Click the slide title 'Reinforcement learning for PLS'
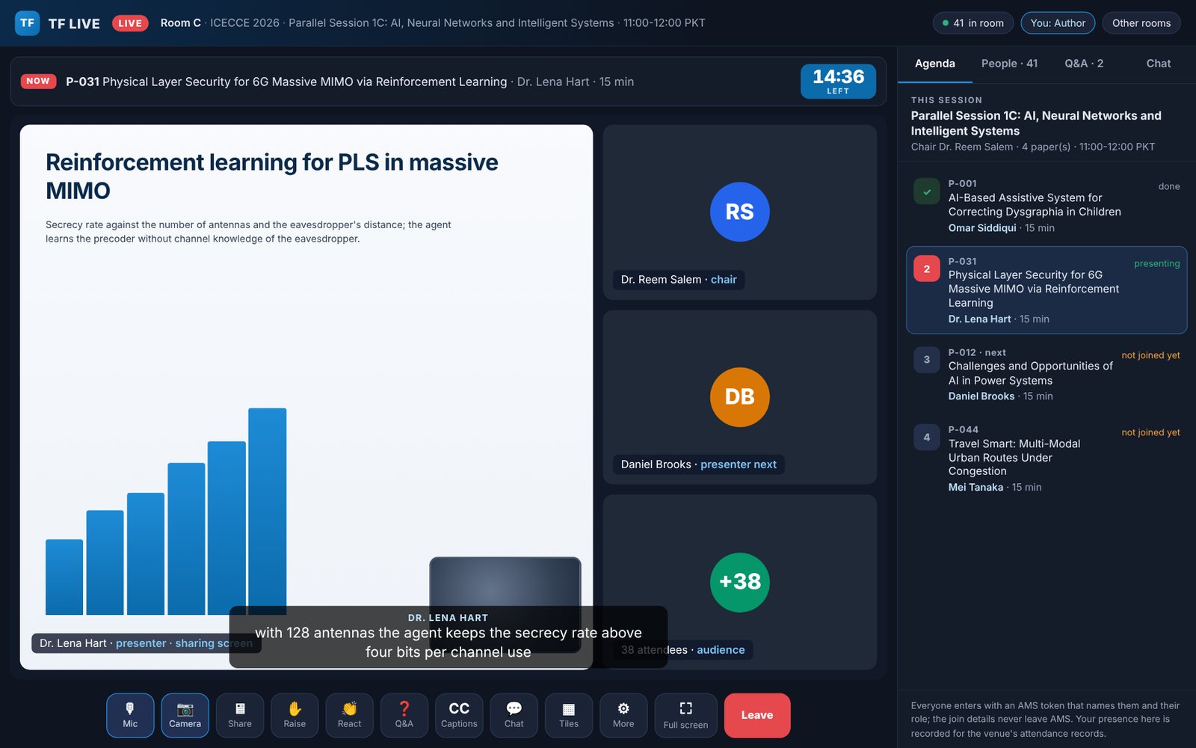 tap(272, 177)
